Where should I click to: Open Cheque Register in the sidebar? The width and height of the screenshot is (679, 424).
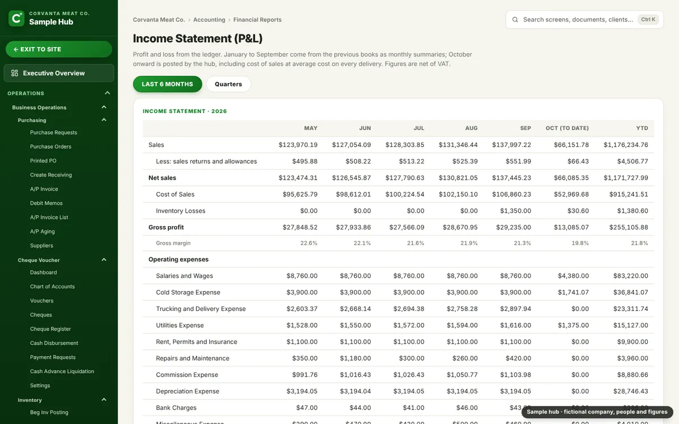tap(50, 328)
